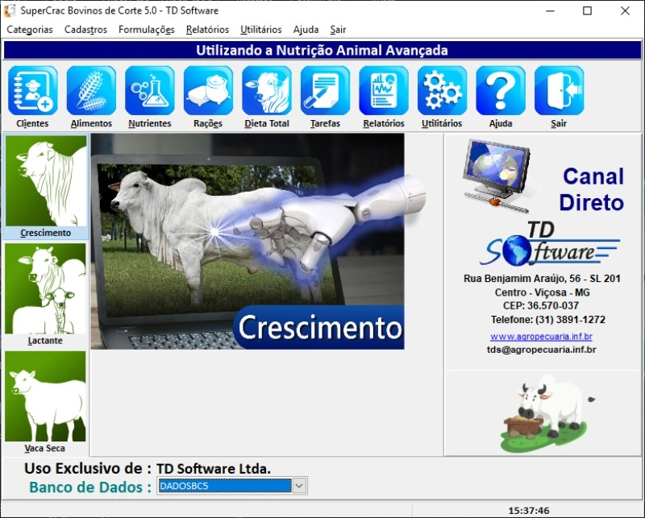The height and width of the screenshot is (518, 645).
Task: Open the Utilitários gears icon
Action: pos(442,91)
